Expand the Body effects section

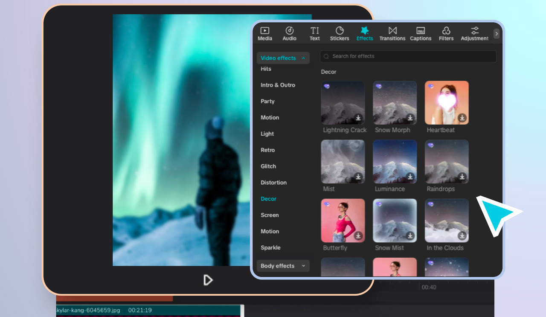click(283, 265)
